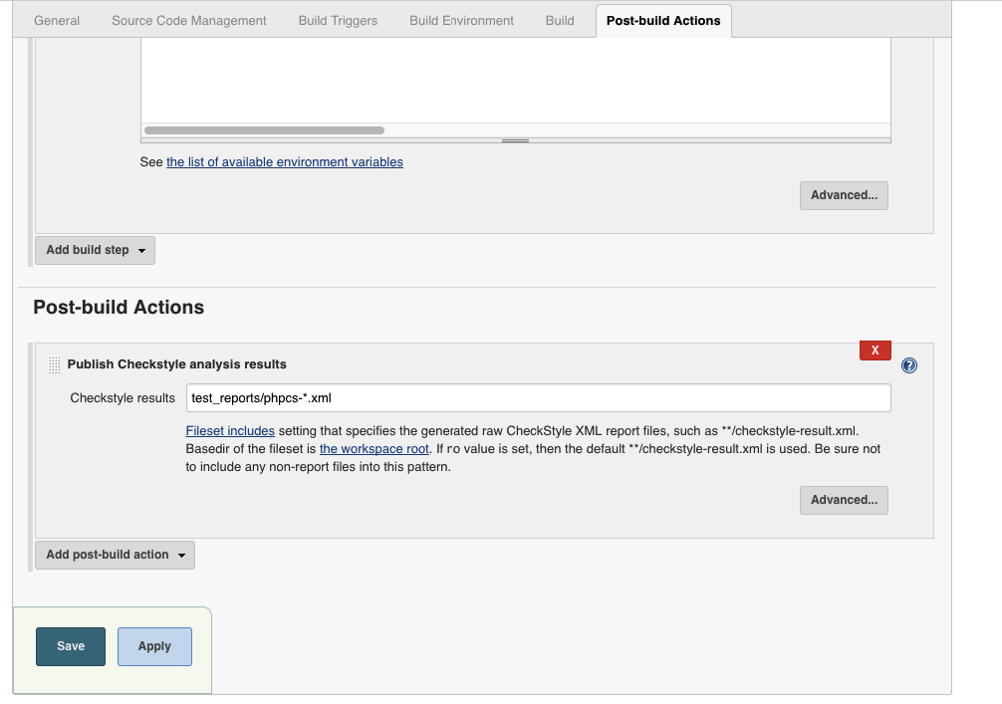Jump to the Build tab
The width and height of the screenshot is (1002, 704).
[x=560, y=20]
